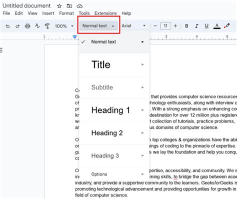Print the document with printer icon
The width and height of the screenshot is (237, 199).
[x=27, y=26]
